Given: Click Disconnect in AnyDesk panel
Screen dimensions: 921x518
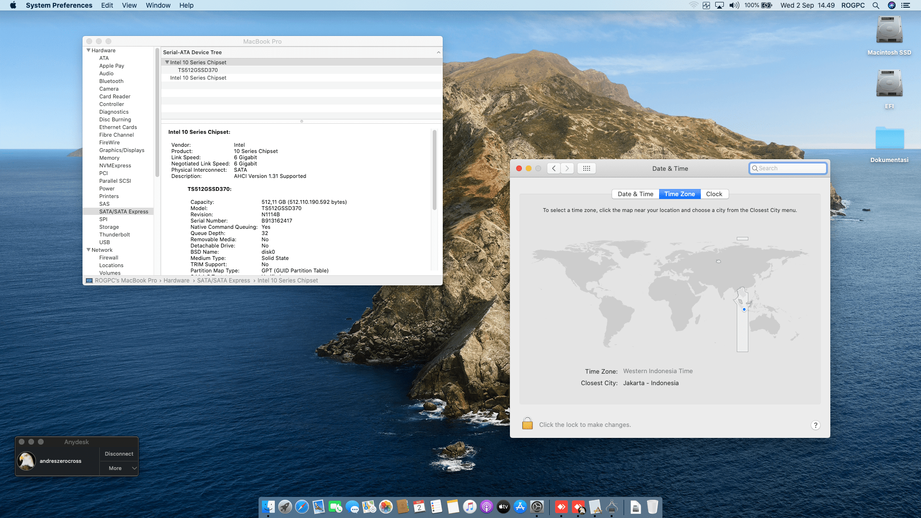Looking at the screenshot, I should (x=119, y=454).
